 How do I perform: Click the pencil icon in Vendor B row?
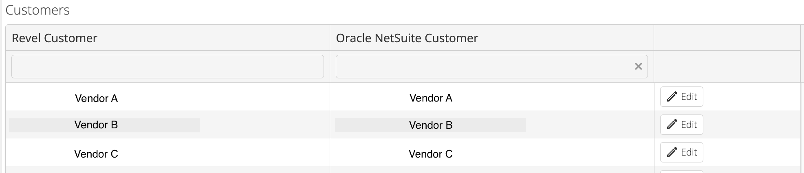[x=672, y=124]
